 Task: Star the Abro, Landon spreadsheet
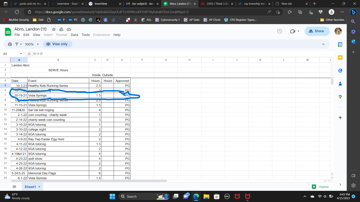point(54,29)
